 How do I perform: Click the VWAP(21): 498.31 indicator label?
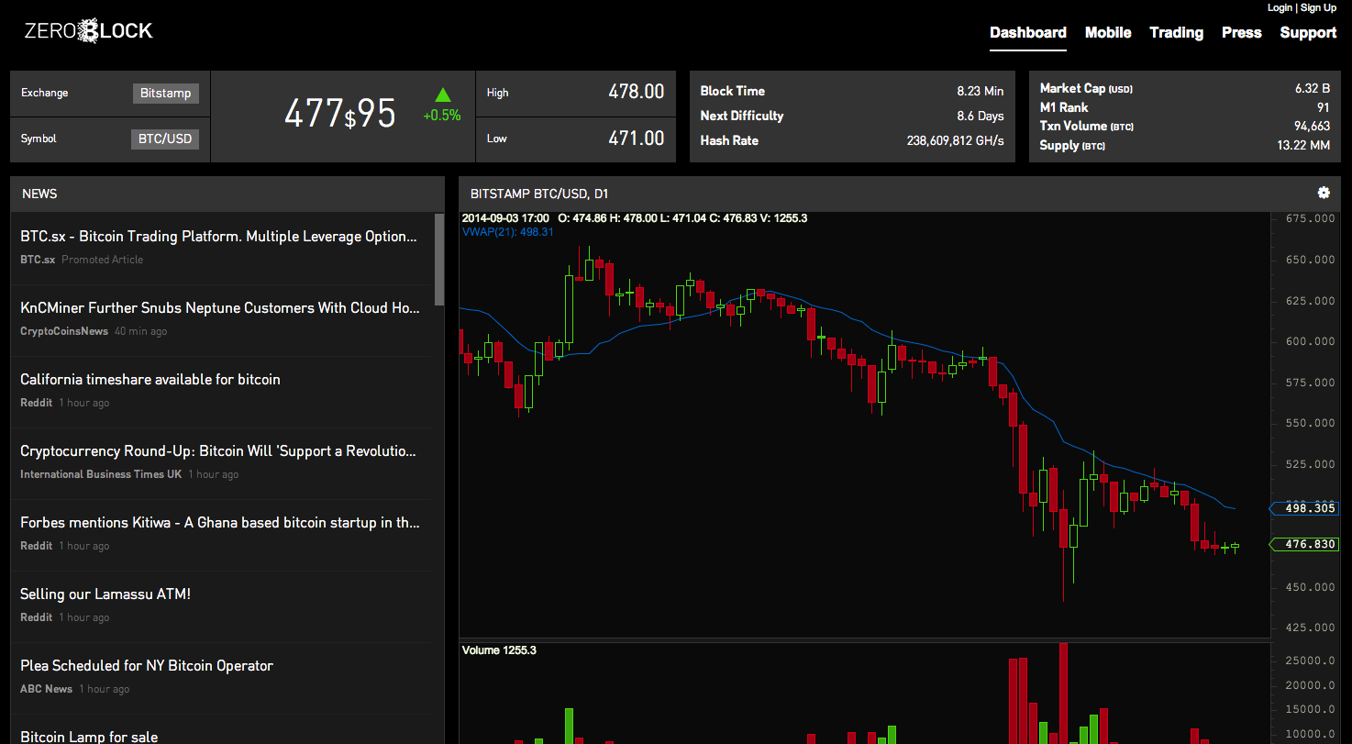508,232
